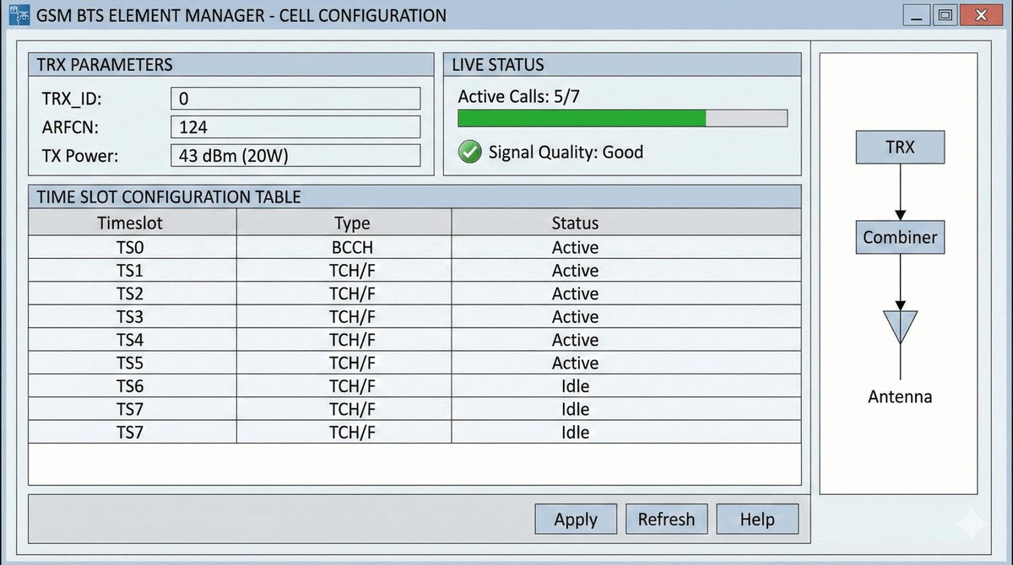The height and width of the screenshot is (565, 1013).
Task: Select the TS0 BCCH row
Action: (x=351, y=248)
